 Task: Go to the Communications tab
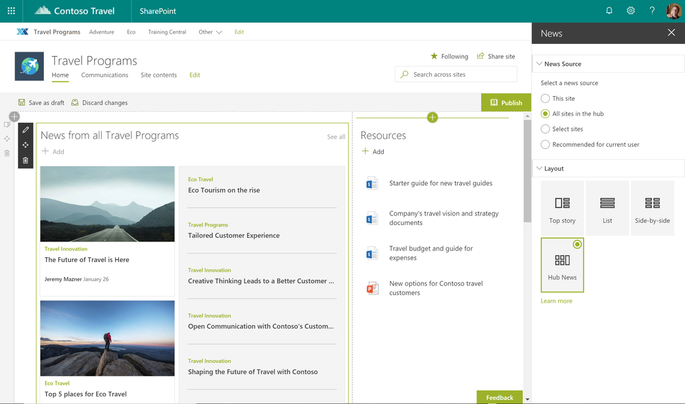tap(104, 75)
